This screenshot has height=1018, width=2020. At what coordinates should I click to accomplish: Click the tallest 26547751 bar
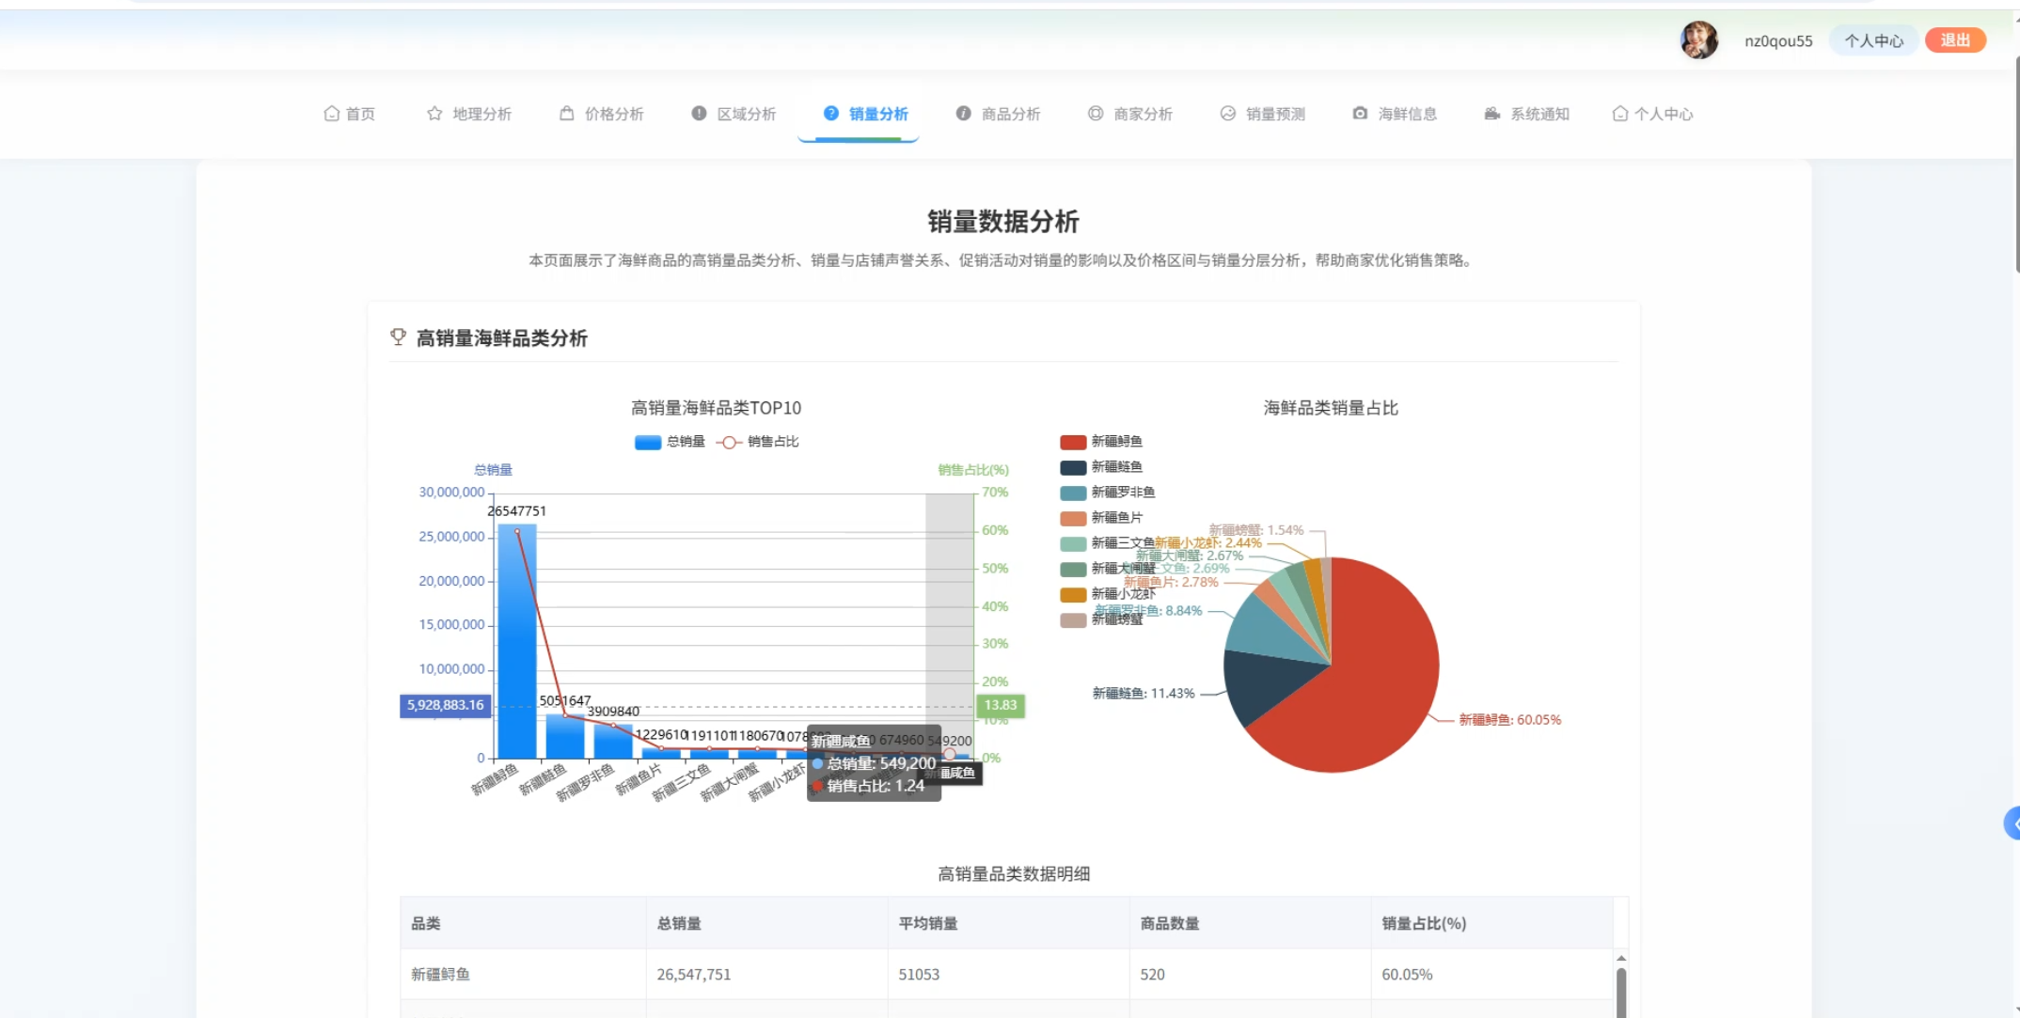click(x=516, y=641)
